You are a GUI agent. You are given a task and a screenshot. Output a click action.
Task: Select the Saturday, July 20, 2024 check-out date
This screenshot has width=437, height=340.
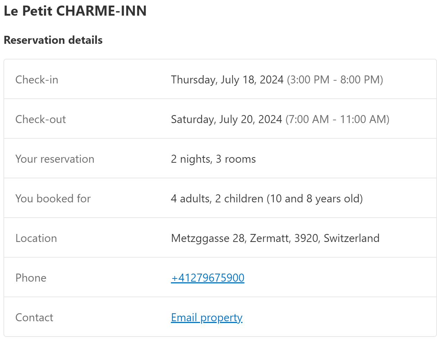pyautogui.click(x=226, y=120)
